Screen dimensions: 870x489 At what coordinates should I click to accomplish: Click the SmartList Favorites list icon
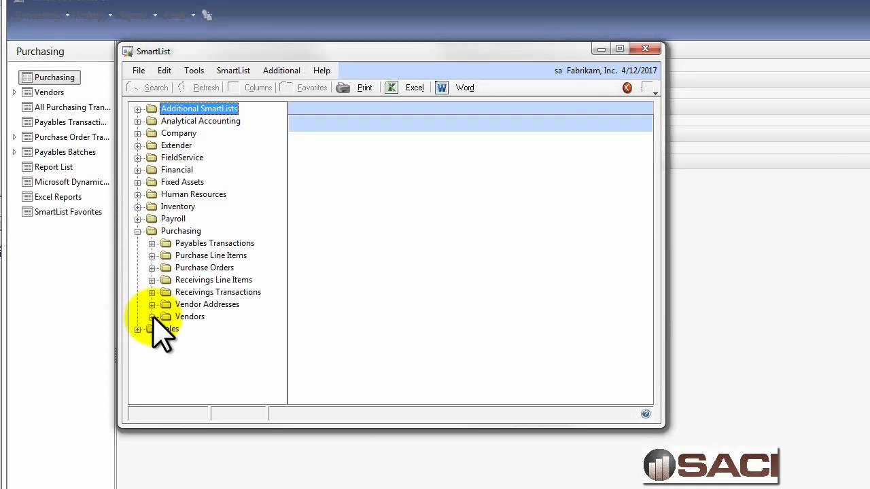(x=27, y=212)
